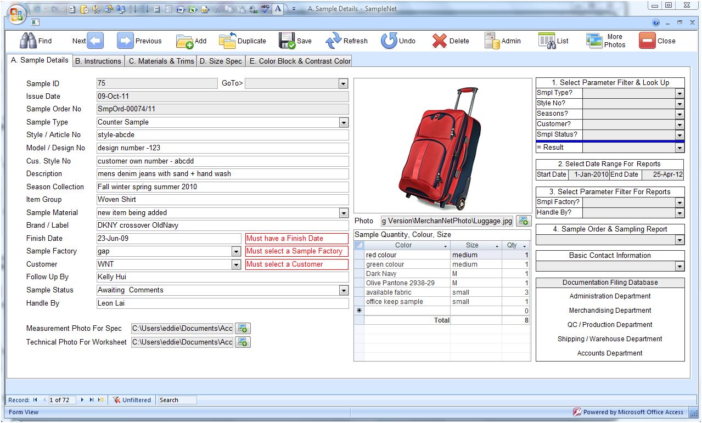Expand the GoTo> combo box
The image size is (702, 423).
pos(344,84)
